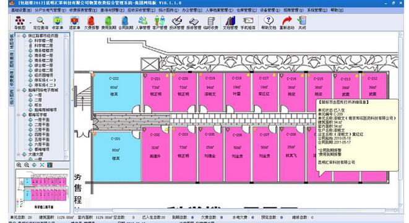This screenshot has height=223, width=409.
Task: Launch 客户管理 customer management
Action: [x=160, y=23]
